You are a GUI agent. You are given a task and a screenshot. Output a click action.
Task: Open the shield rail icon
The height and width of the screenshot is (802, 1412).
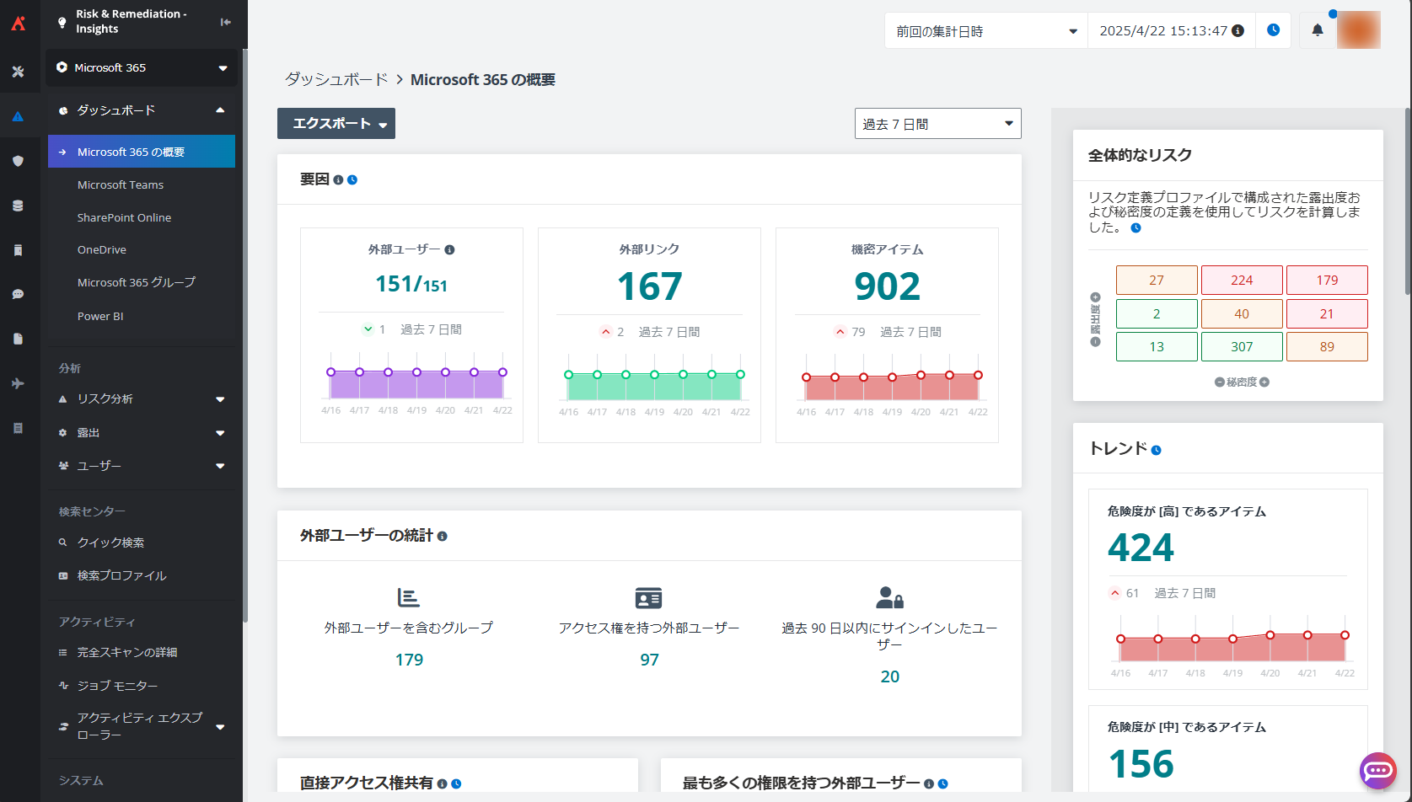tap(18, 161)
